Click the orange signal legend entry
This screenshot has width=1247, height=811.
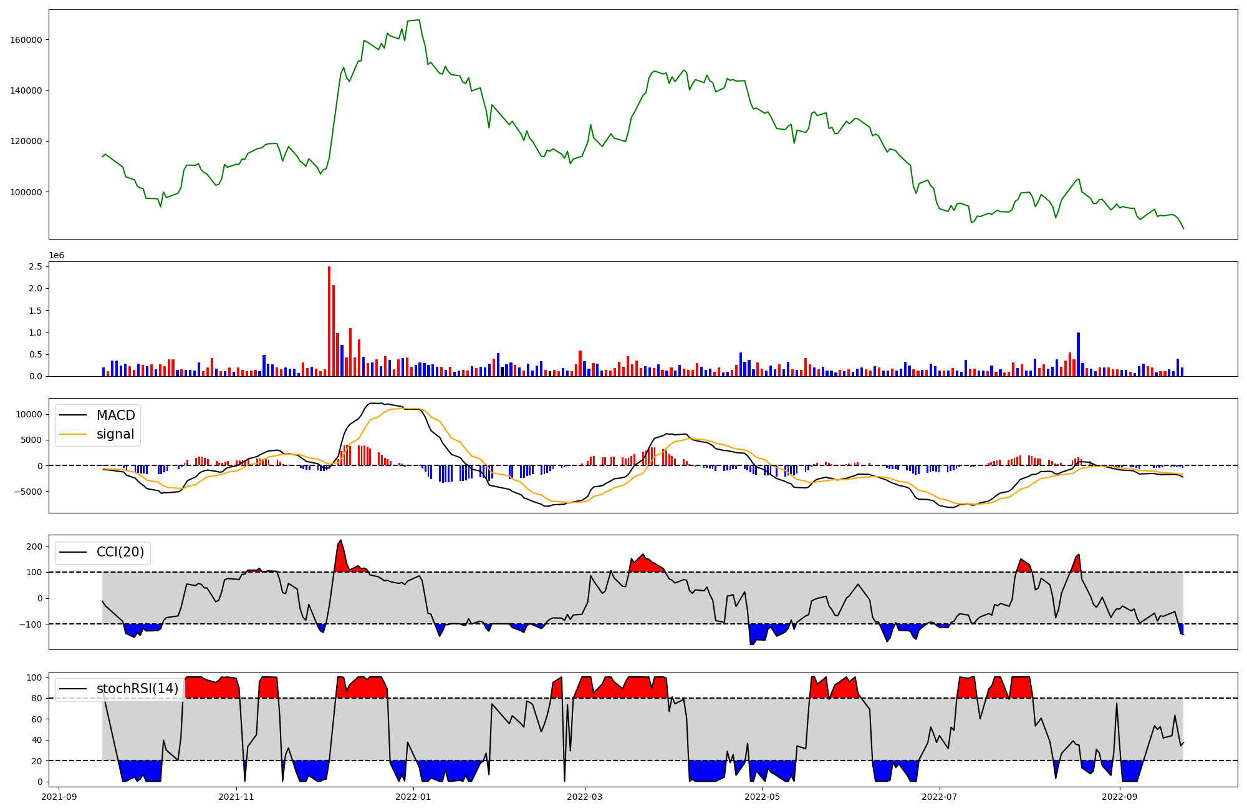97,434
